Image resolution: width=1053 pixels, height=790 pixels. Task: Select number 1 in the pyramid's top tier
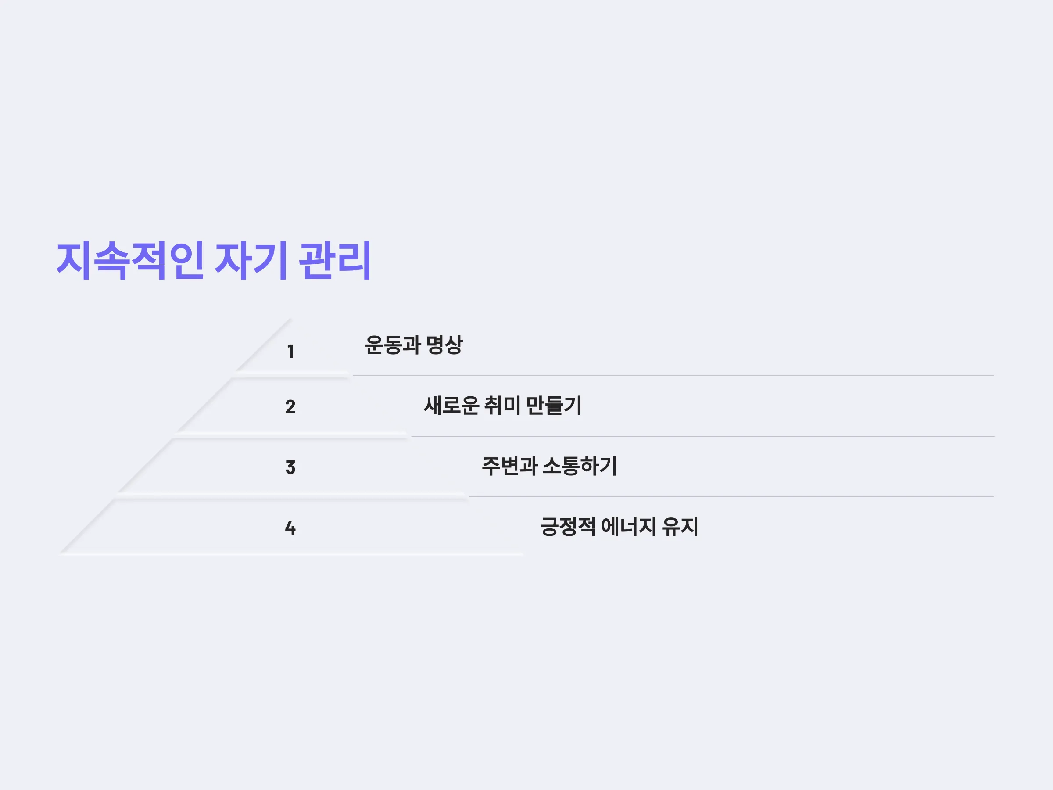[x=290, y=352]
